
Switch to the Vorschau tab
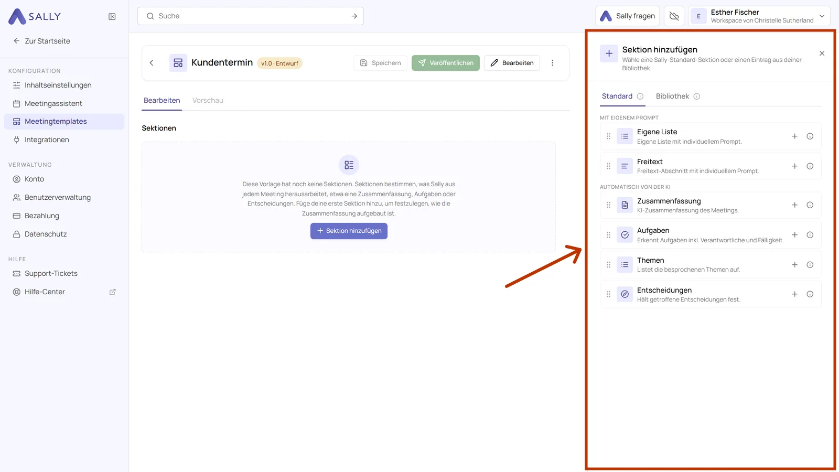click(x=208, y=101)
